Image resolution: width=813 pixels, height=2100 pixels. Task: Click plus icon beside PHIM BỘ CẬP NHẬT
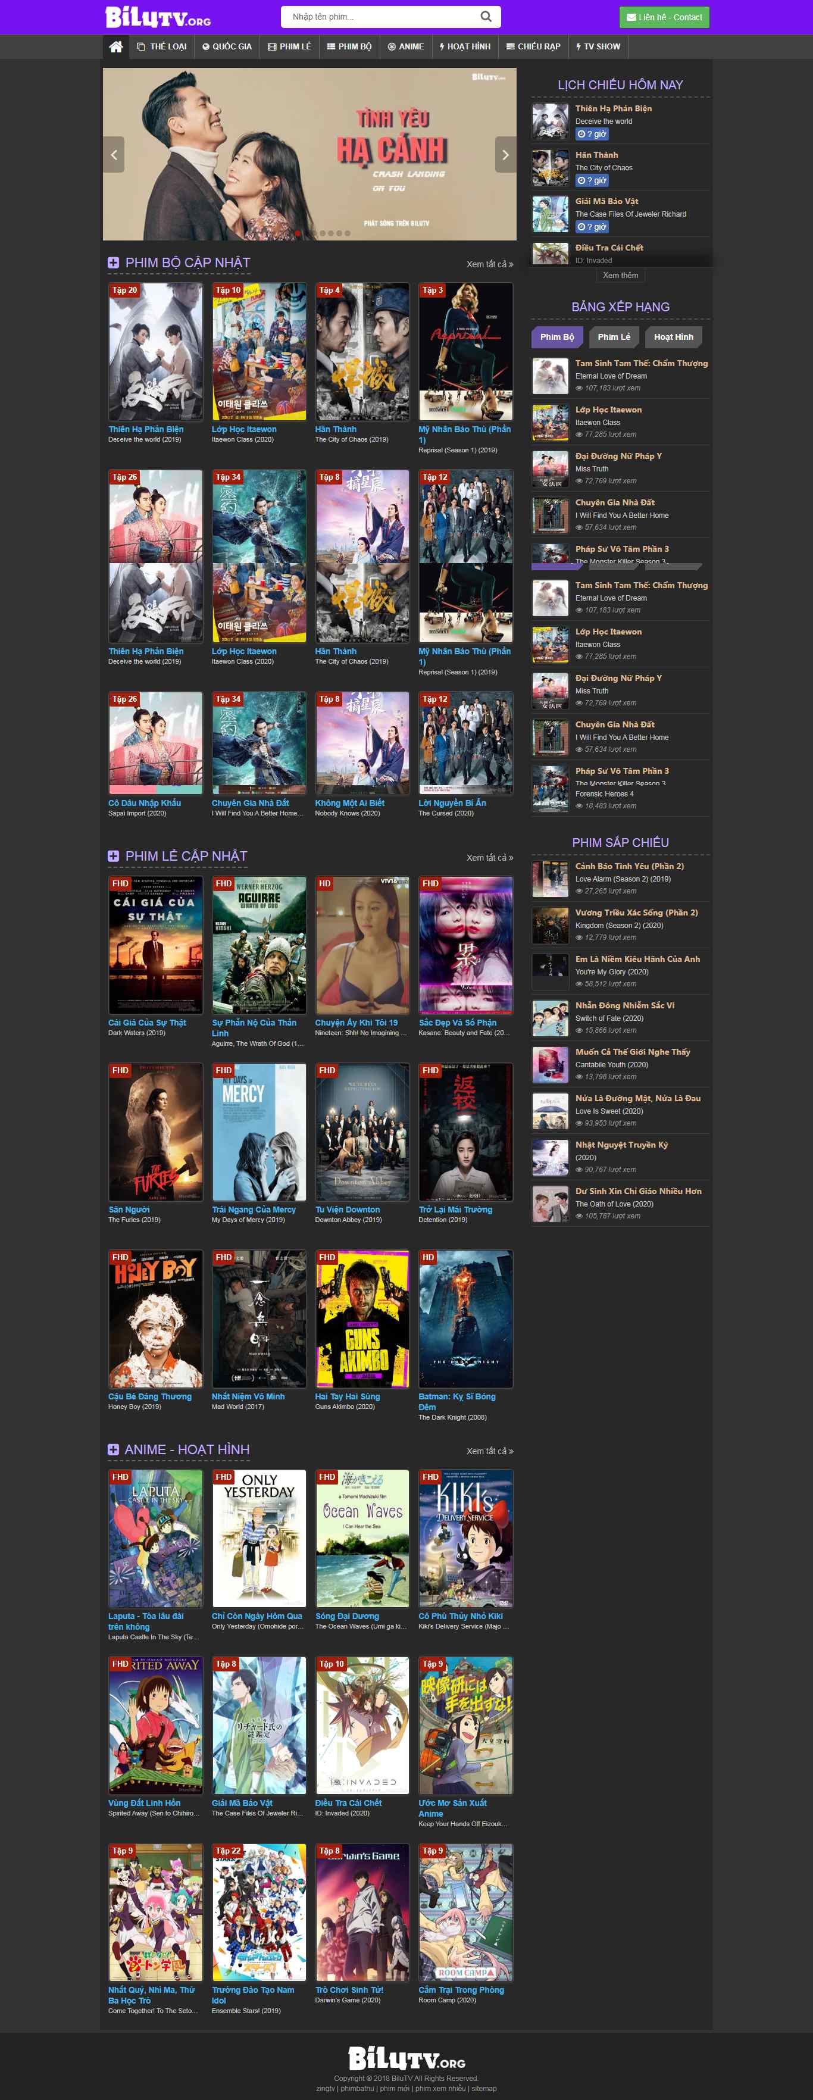[x=113, y=262]
